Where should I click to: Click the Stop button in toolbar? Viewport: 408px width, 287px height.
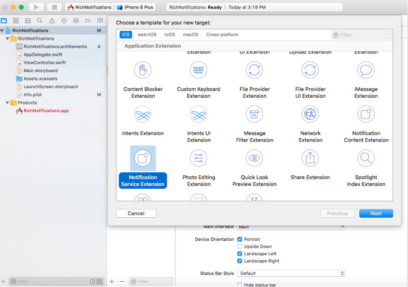(54, 7)
